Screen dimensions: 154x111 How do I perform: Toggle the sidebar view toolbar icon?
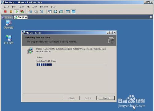(50, 12)
